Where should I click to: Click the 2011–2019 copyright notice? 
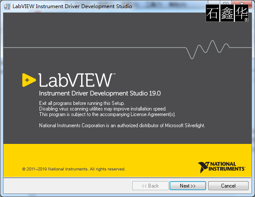tap(74, 169)
